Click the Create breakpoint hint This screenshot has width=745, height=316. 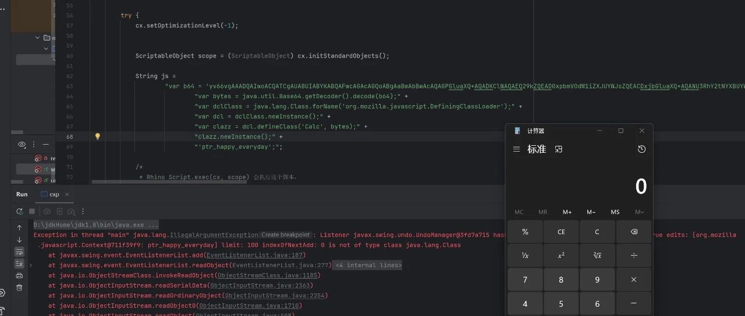click(286, 235)
